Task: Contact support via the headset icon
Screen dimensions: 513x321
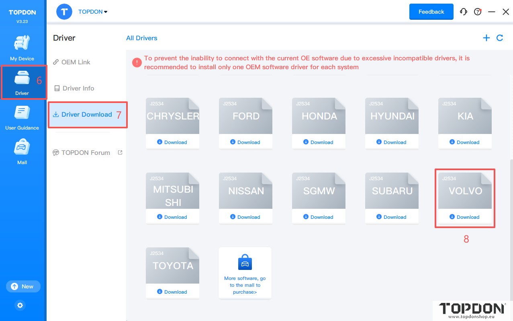Action: pyautogui.click(x=464, y=12)
